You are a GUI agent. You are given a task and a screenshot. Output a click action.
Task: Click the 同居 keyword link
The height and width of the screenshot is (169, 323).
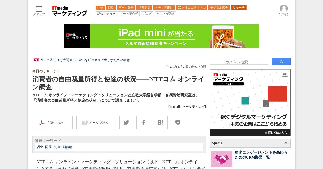48,147
